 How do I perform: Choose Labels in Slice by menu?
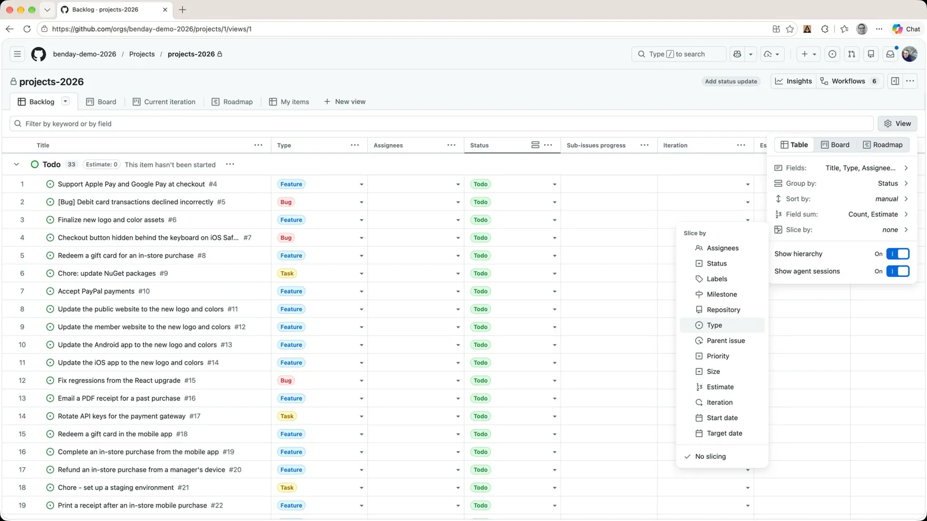(x=722, y=279)
